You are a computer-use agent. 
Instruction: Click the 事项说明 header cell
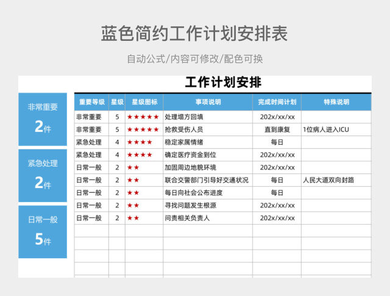point(208,102)
